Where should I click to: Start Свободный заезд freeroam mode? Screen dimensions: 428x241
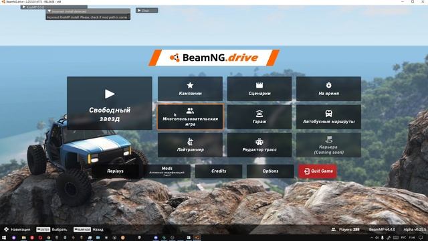(x=110, y=103)
